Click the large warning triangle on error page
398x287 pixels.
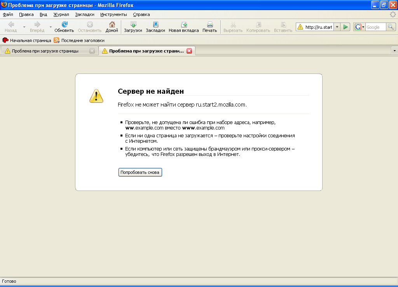click(x=96, y=96)
